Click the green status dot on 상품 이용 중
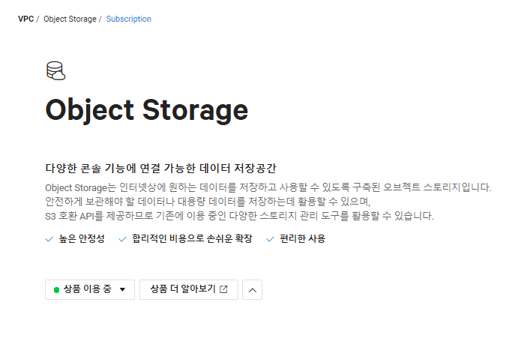 [56, 289]
